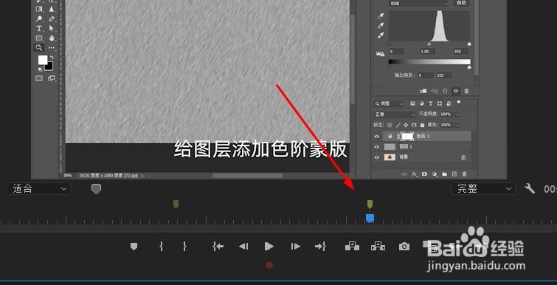Select the Zoom magnifier tool
This screenshot has height=285, width=557.
pyautogui.click(x=39, y=47)
